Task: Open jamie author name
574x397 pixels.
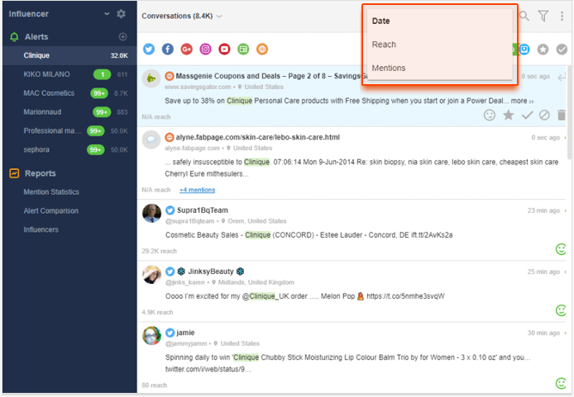Action: point(185,333)
